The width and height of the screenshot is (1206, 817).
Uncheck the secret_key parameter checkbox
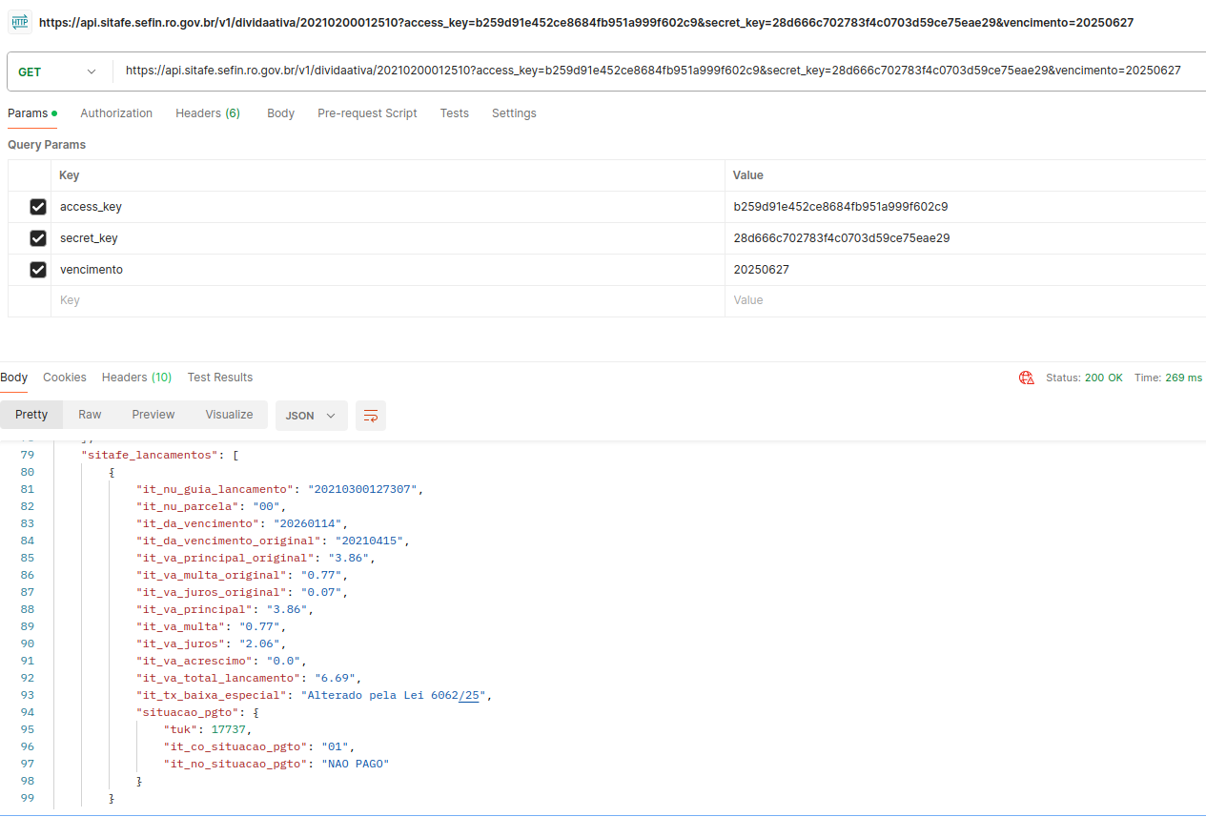[x=38, y=238]
